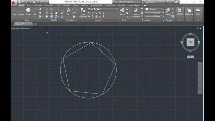This screenshot has height=121, width=215.
Task: Click the Group icon
Action: [168, 11]
